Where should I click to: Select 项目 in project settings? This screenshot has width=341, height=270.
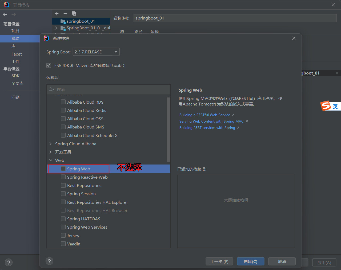[15, 31]
